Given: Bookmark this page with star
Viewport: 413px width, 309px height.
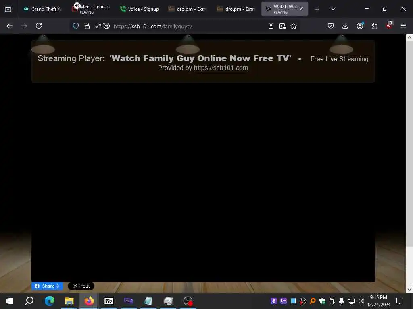Looking at the screenshot, I should pyautogui.click(x=294, y=26).
